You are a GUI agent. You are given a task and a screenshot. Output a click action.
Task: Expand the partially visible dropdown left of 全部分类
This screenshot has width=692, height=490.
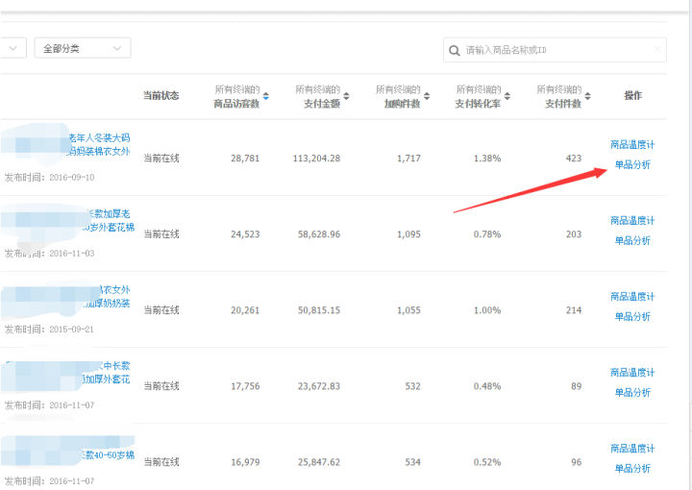coord(13,48)
